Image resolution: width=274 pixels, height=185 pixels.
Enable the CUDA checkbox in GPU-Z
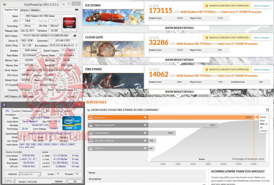point(34,90)
